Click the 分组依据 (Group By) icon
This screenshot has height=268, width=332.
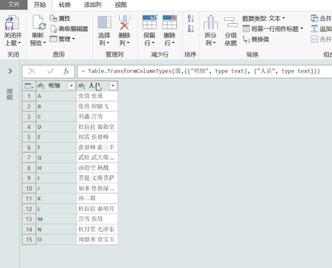(231, 22)
